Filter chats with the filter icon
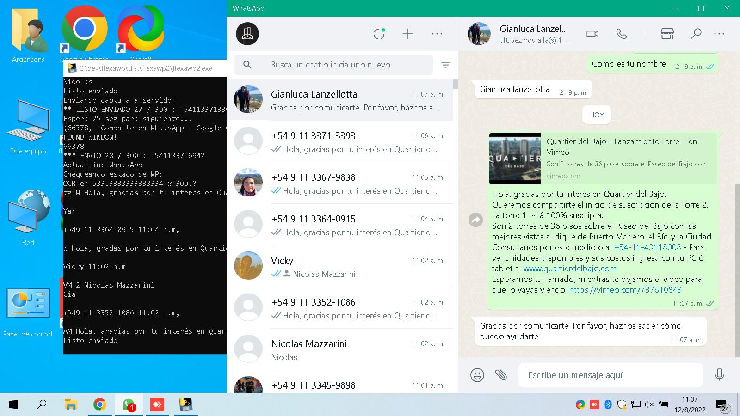Viewport: 740px width, 416px height. (x=445, y=65)
